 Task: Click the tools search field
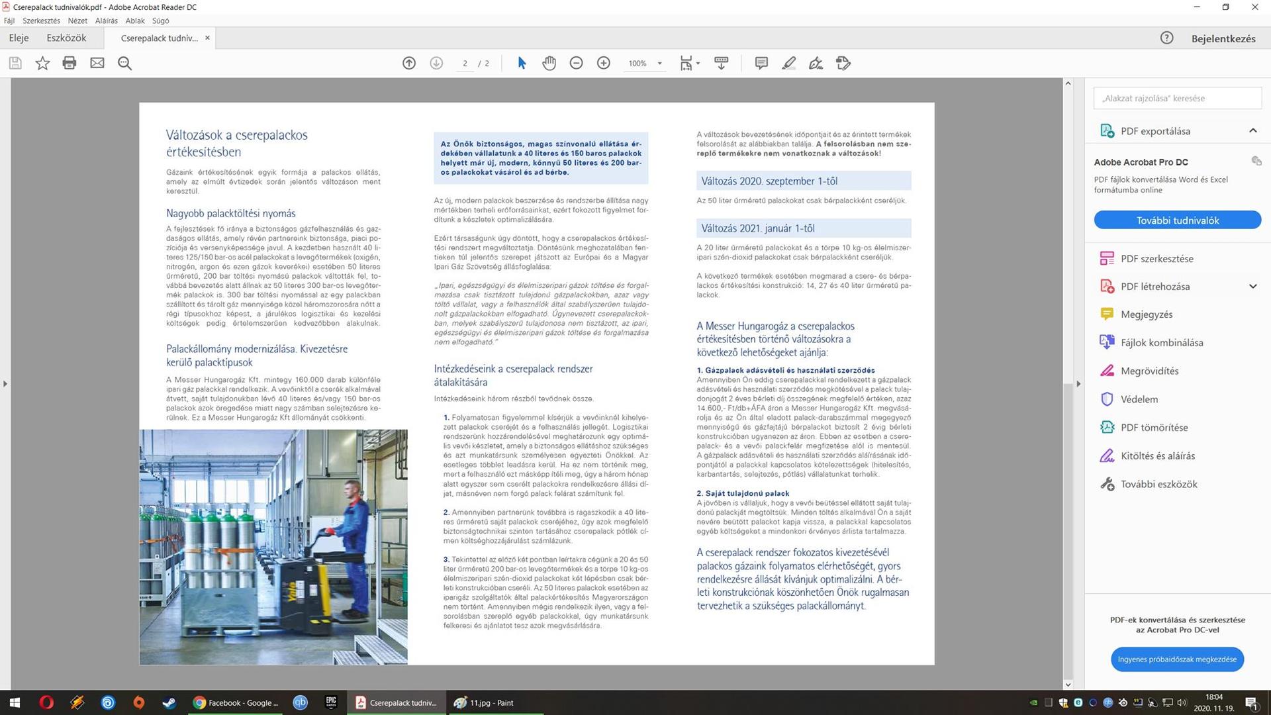point(1178,98)
